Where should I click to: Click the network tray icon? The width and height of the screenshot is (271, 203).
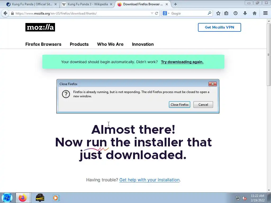(x=238, y=198)
